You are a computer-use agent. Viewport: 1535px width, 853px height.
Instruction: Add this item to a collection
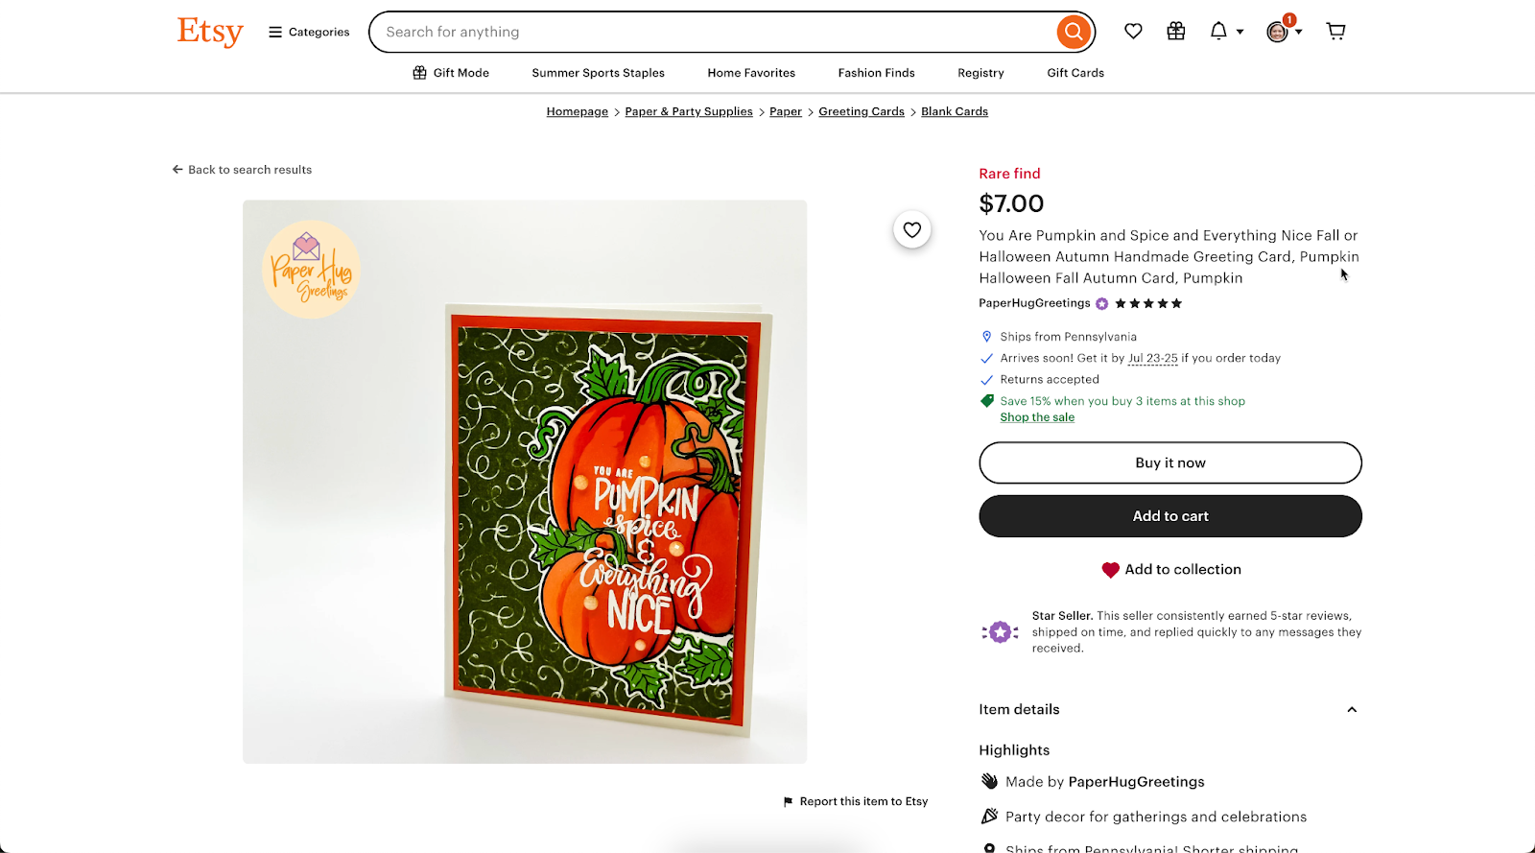click(x=1170, y=569)
